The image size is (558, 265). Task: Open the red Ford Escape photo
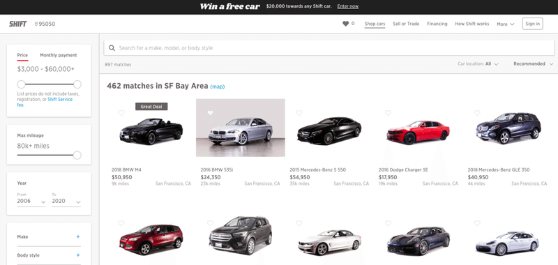tap(151, 239)
